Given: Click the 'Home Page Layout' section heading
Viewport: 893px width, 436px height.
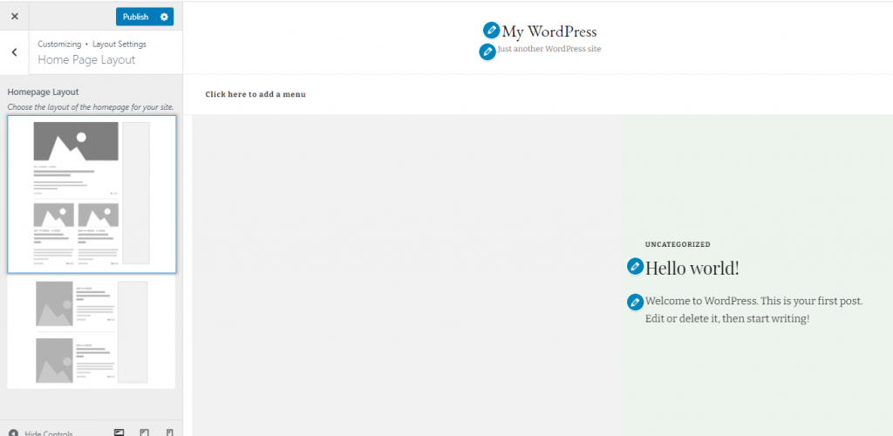Looking at the screenshot, I should coord(86,60).
